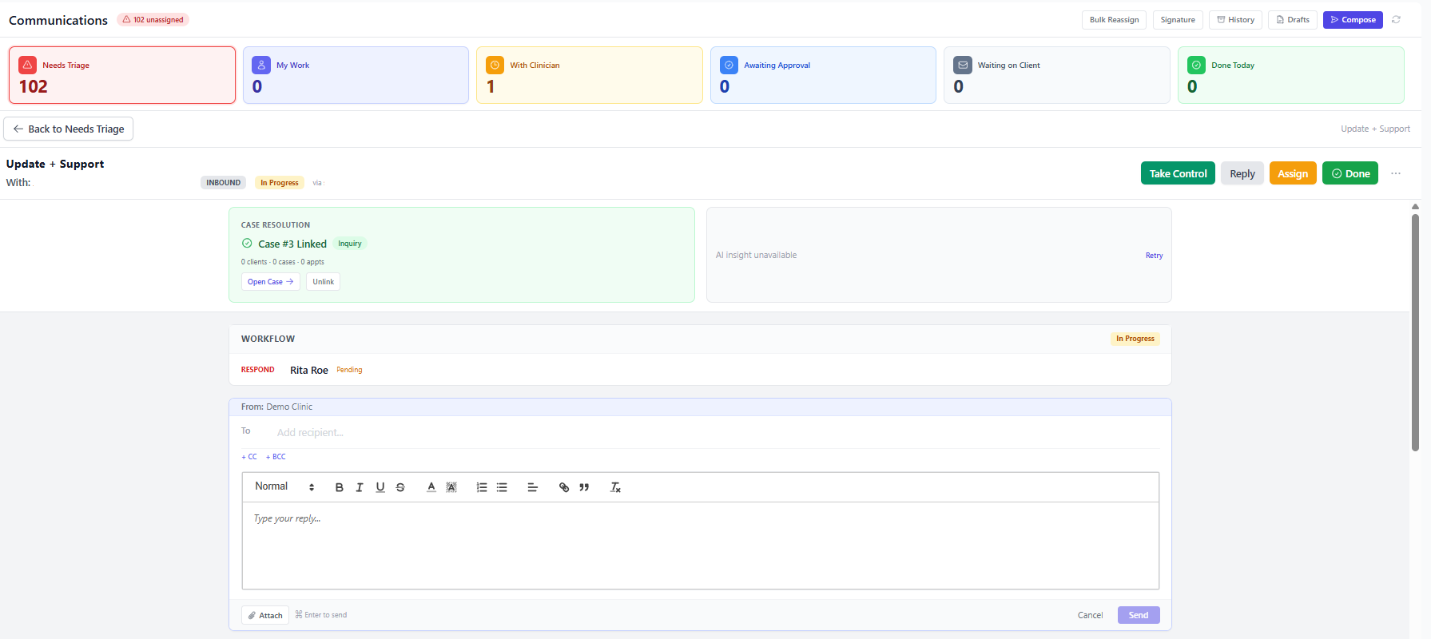Insert a numbered list in reply
The image size is (1431, 639).
pos(482,487)
